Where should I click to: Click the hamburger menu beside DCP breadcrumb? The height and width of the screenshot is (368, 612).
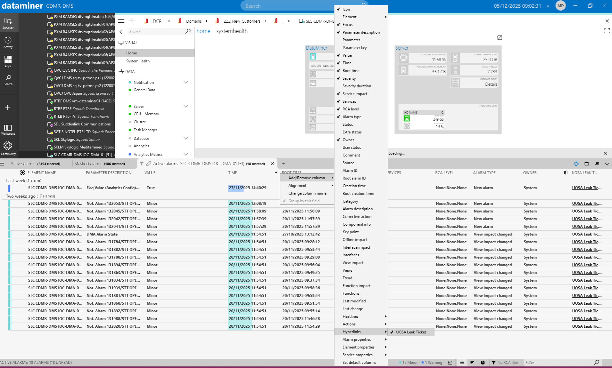(x=121, y=21)
